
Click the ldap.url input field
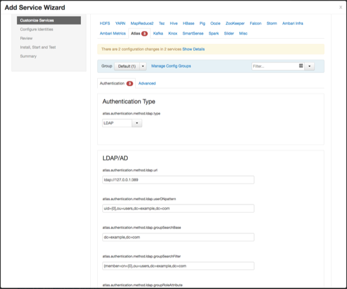[178, 180]
